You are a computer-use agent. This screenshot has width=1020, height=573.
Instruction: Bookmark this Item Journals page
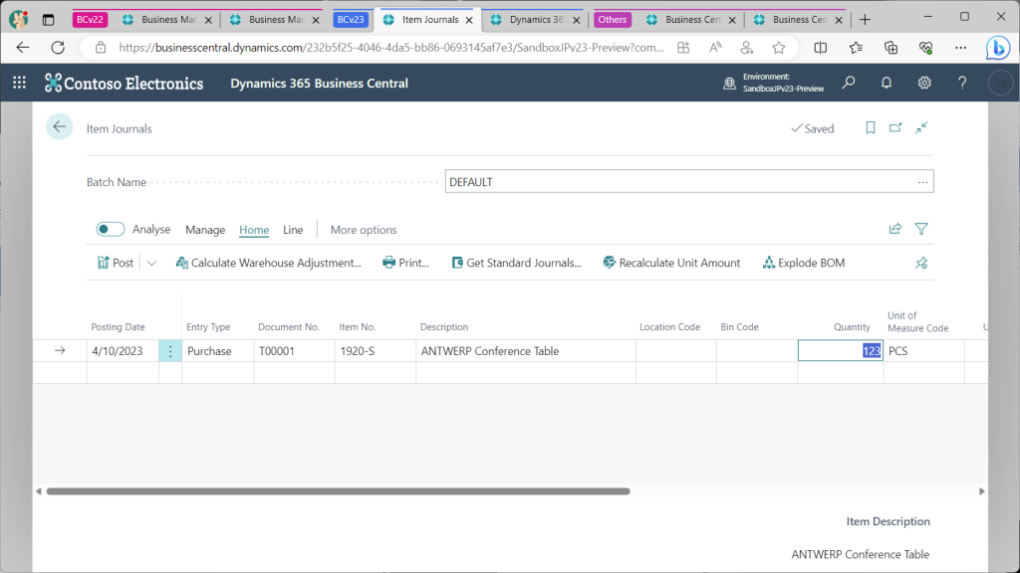tap(871, 128)
